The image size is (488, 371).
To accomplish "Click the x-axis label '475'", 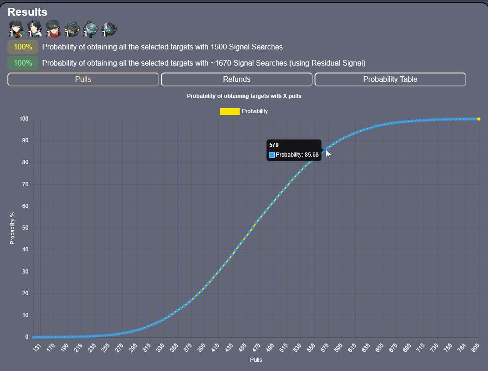I will tap(256, 348).
